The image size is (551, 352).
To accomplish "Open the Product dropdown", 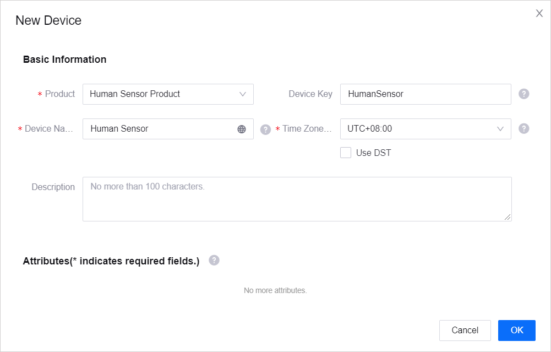I will tap(168, 94).
